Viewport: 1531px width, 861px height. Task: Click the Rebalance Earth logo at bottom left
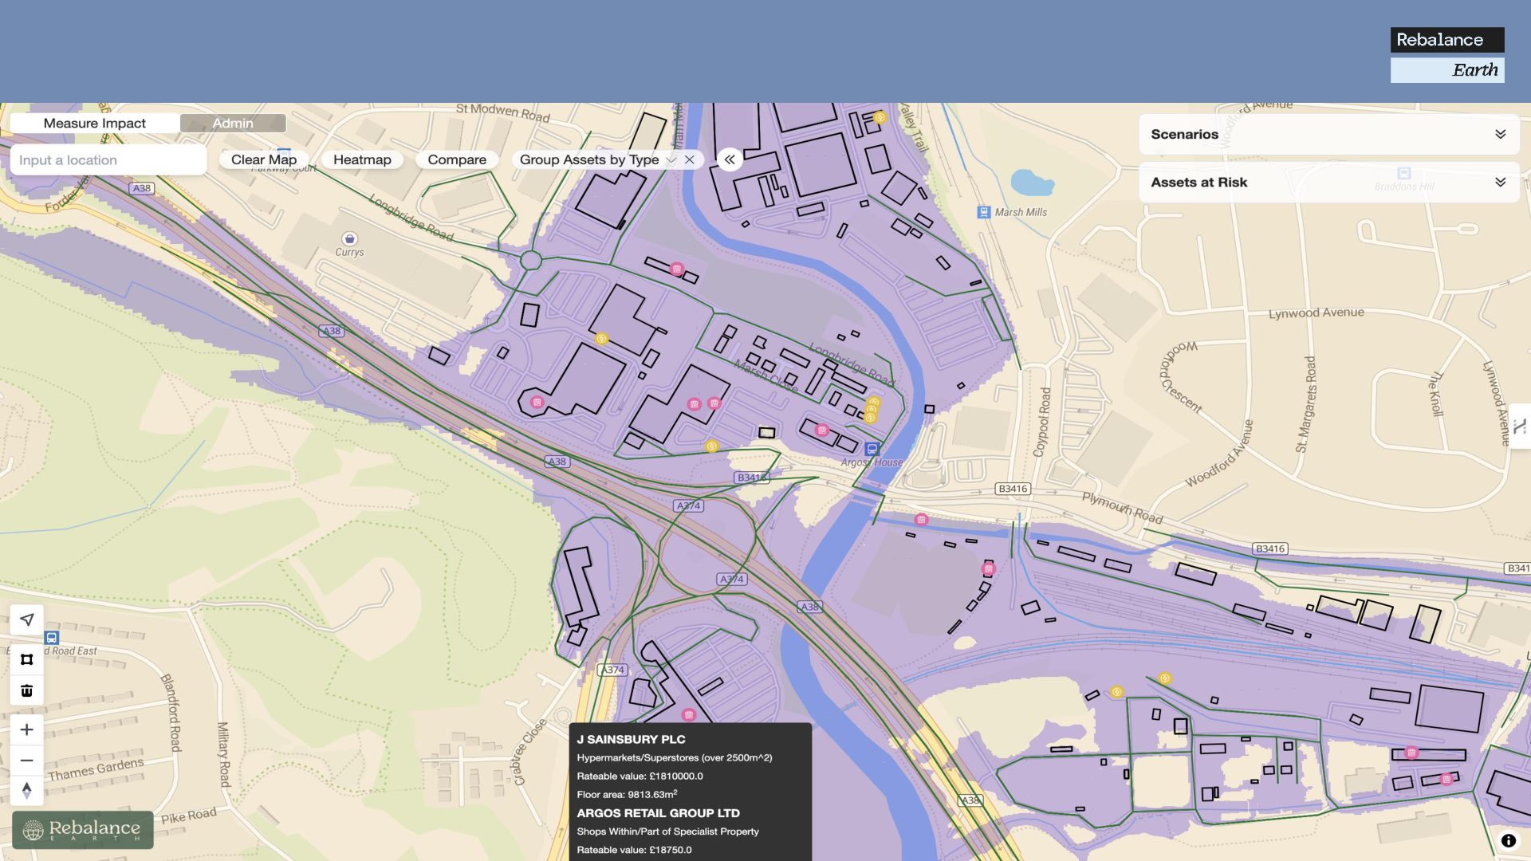[x=83, y=829]
